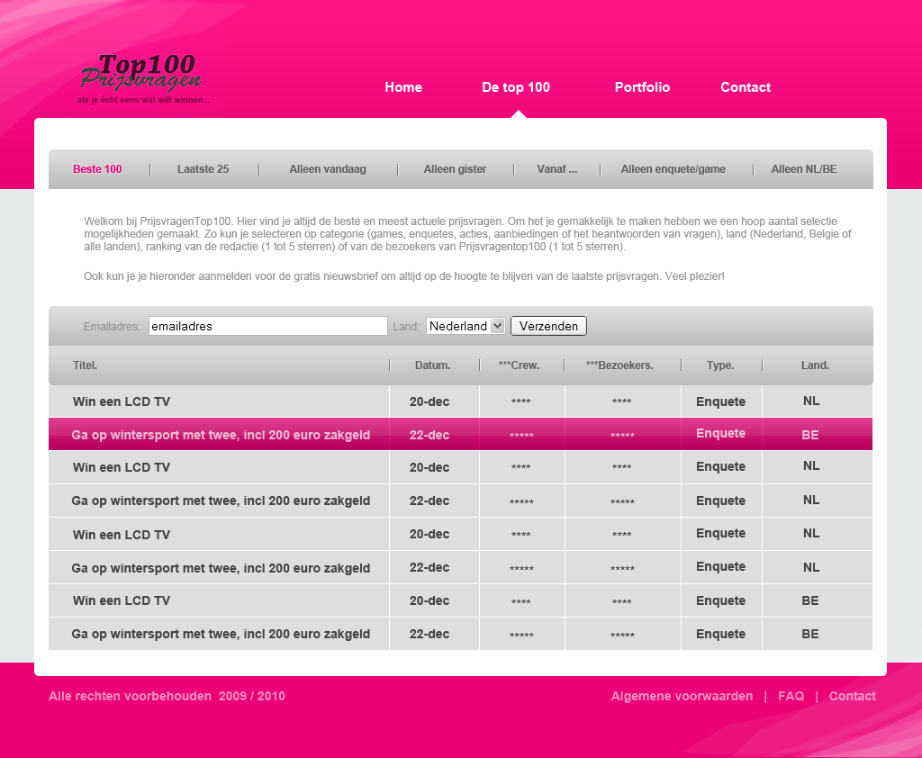The image size is (922, 758).
Task: Open the Vanaf ... filter
Action: click(x=556, y=169)
